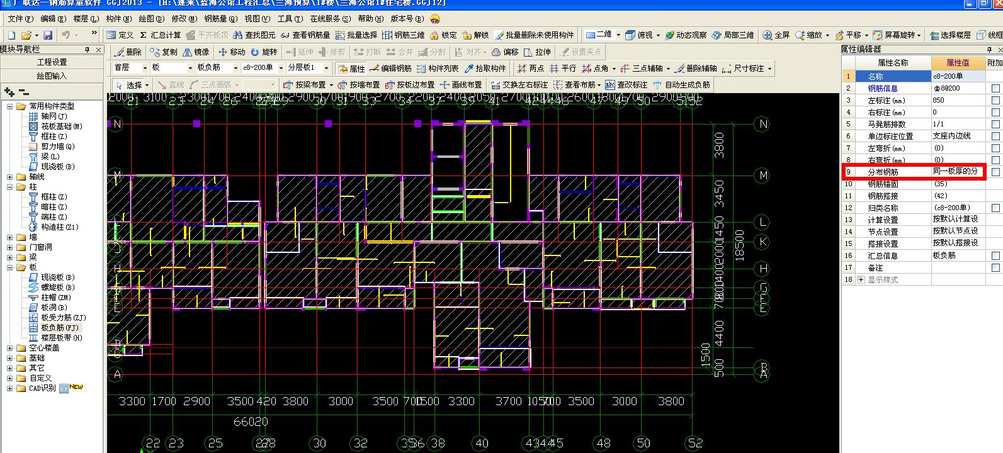This screenshot has height=453, width=1003.
Task: Click 动态观察 dynamic orbit tool
Action: pos(686,35)
